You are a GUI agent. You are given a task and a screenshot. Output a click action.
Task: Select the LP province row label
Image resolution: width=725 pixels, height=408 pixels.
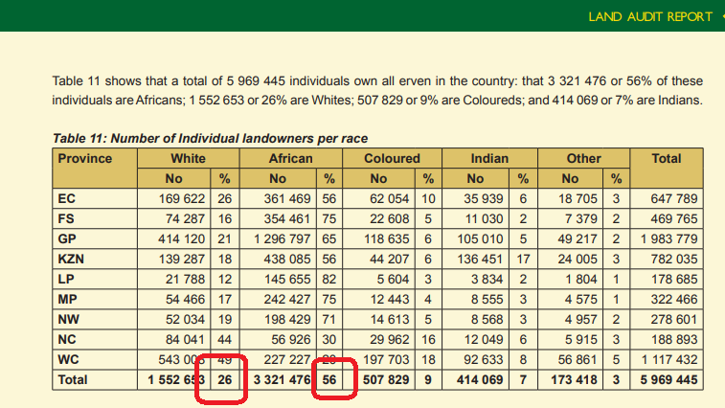[66, 280]
